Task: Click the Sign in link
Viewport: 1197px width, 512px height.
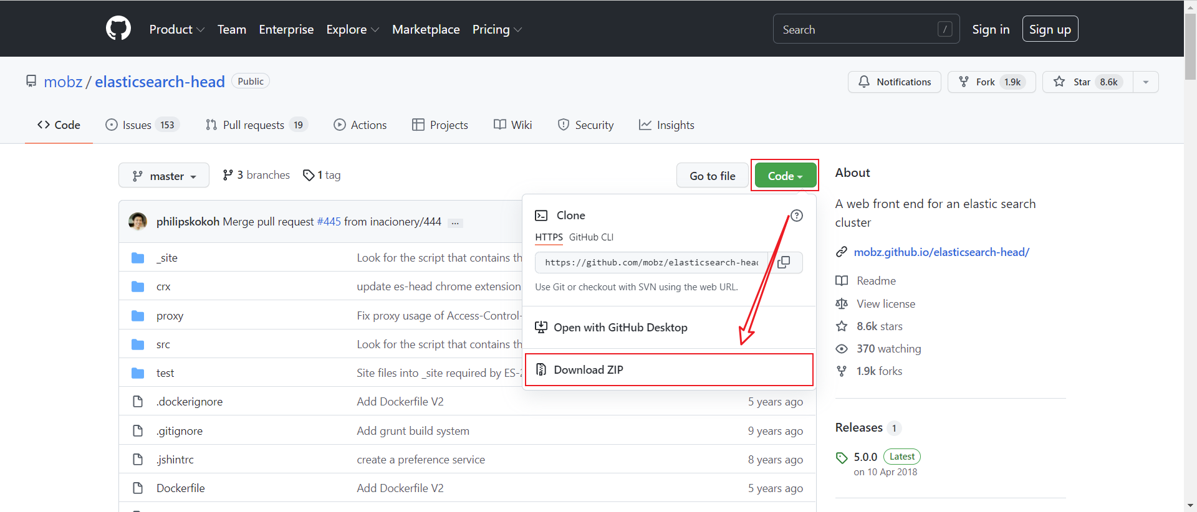Action: coord(991,29)
